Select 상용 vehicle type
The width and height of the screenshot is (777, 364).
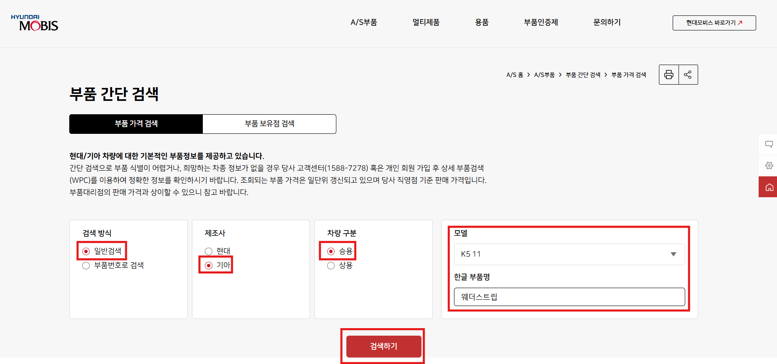point(331,266)
